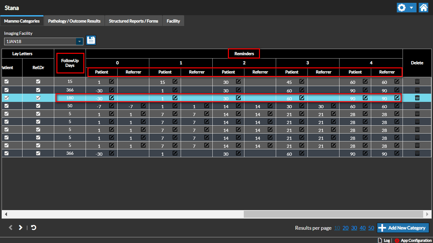Click the horizontal scrollbar thumb
This screenshot has width=433, height=243.
click(x=333, y=214)
